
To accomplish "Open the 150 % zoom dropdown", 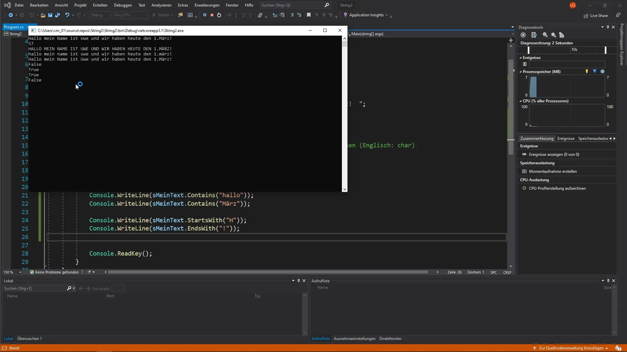I will coord(20,272).
